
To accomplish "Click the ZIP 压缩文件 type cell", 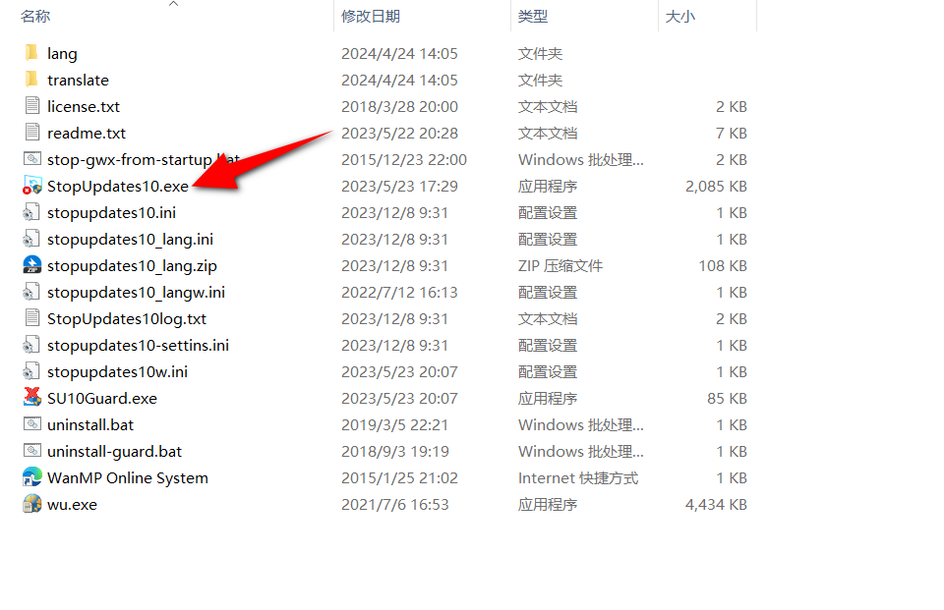I will [560, 266].
